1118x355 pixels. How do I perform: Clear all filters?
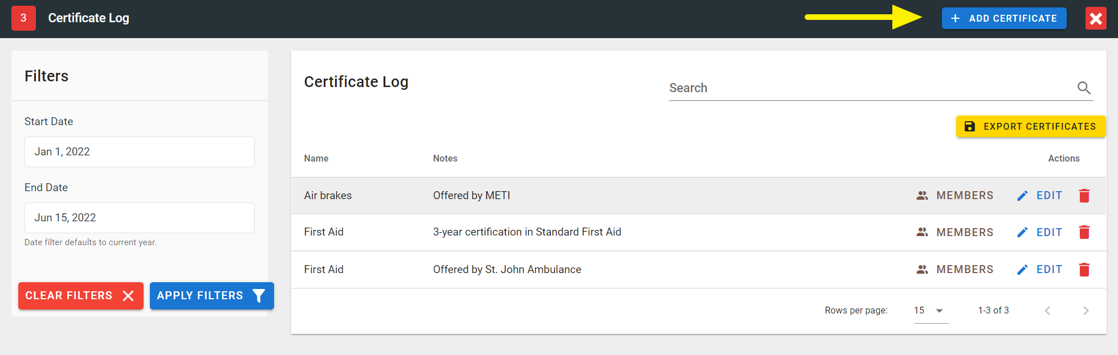80,296
